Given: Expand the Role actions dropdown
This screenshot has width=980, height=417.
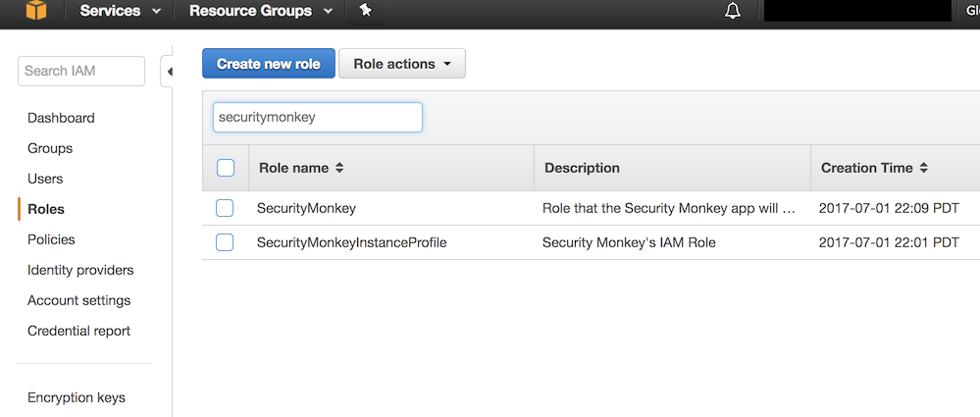Looking at the screenshot, I should (402, 64).
